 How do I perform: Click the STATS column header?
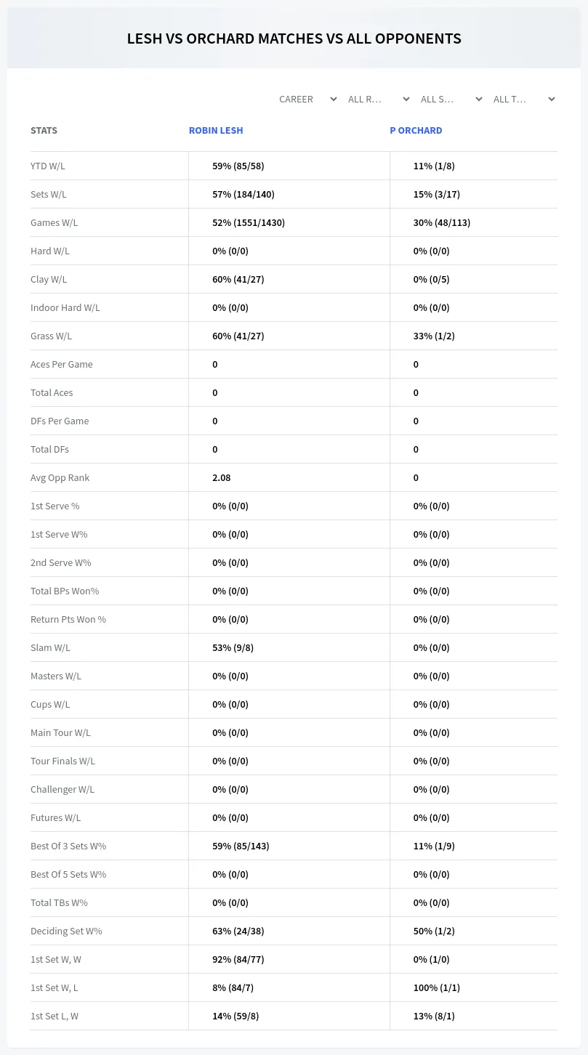coord(44,131)
